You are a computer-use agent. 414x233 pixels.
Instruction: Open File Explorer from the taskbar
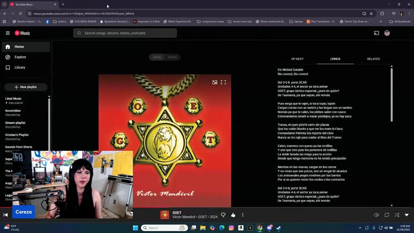click(203, 228)
